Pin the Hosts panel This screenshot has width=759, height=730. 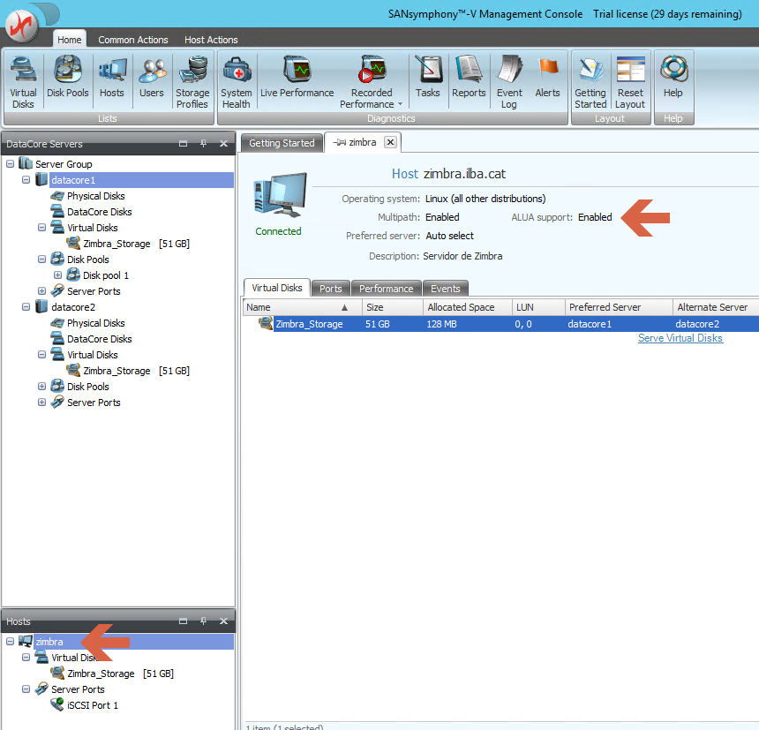(203, 621)
